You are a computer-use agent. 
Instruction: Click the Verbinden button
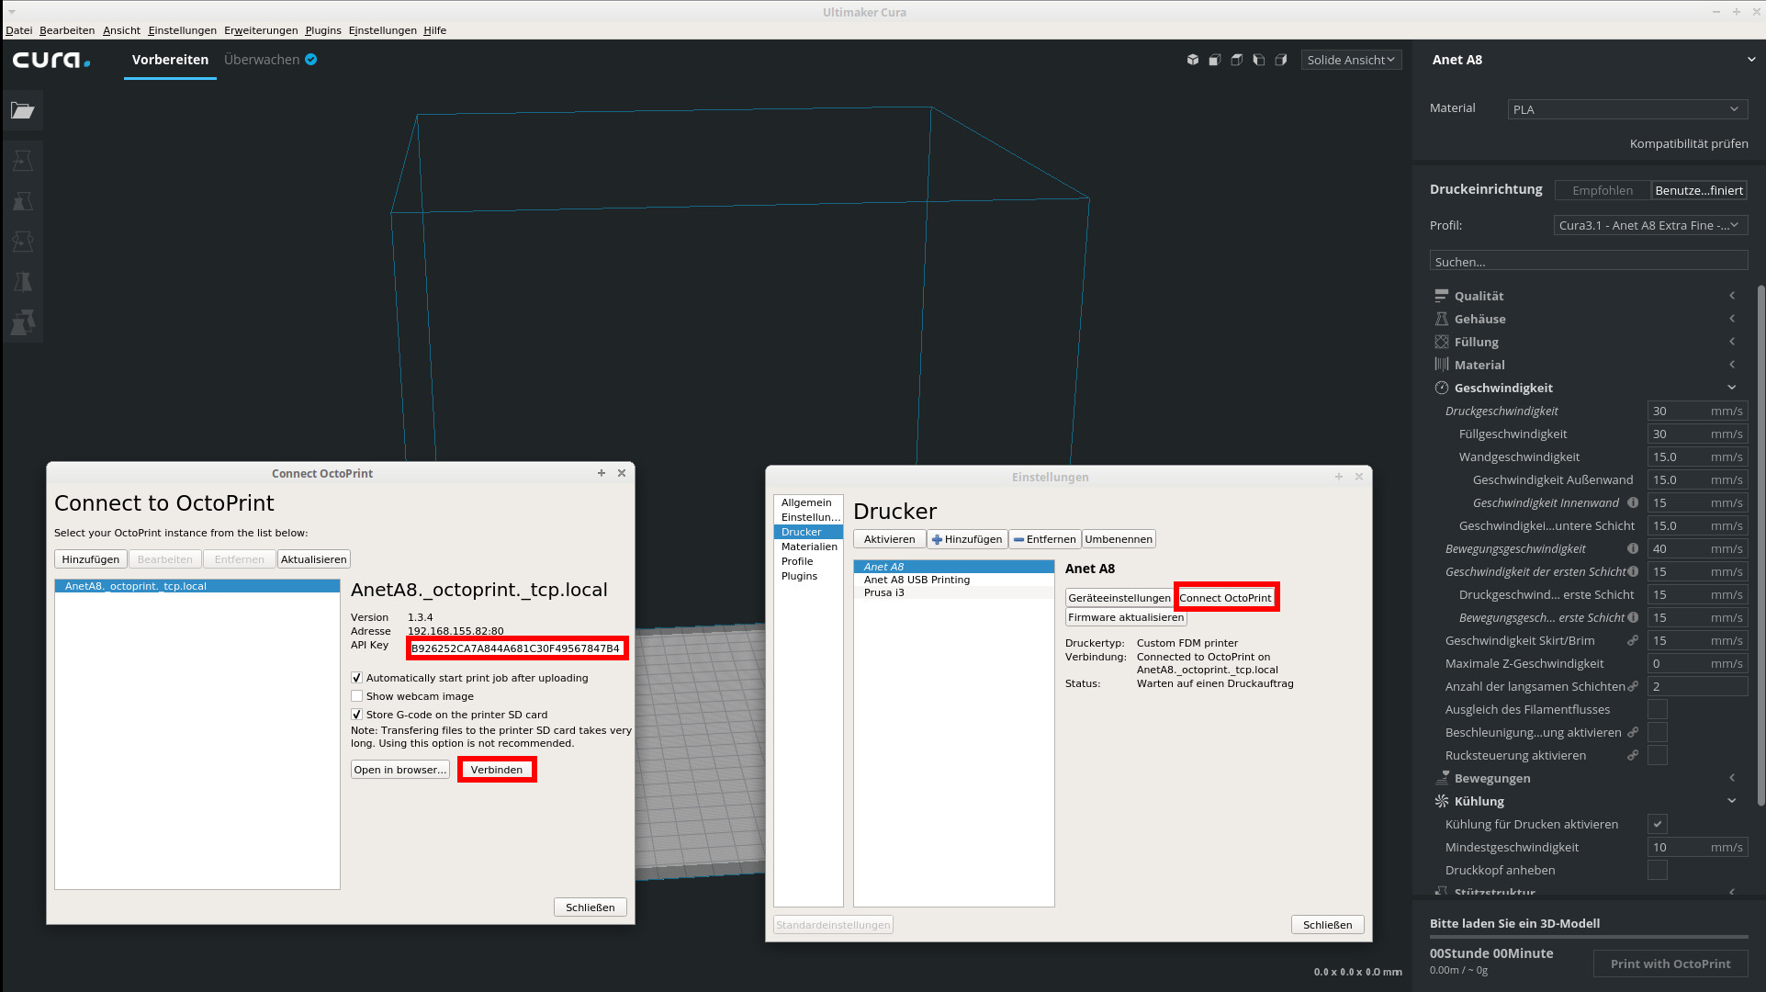tap(497, 770)
